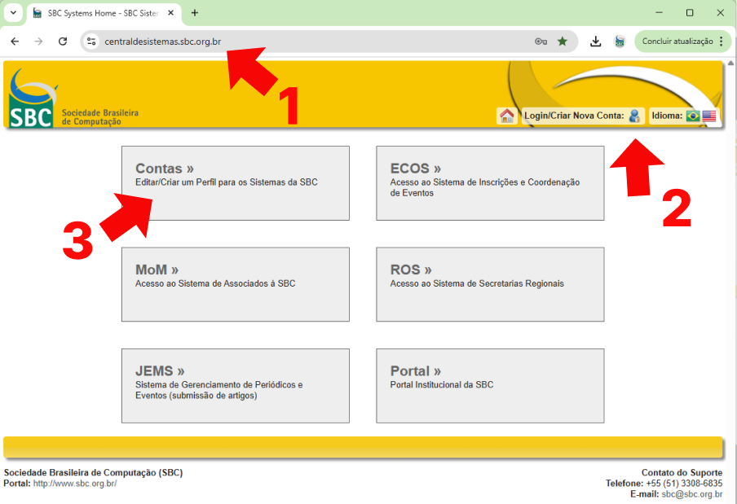
Task: Open the browser downloads icon
Action: [596, 42]
